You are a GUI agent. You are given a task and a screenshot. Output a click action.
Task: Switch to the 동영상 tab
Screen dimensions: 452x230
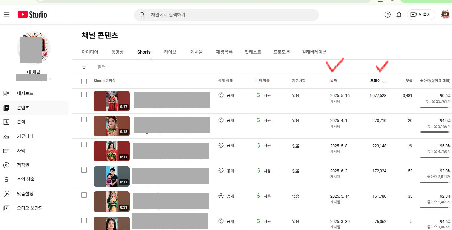click(117, 52)
